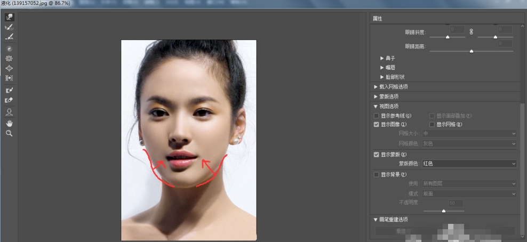Select the Zoom magnifier tool
The image size is (527, 242).
pos(9,133)
